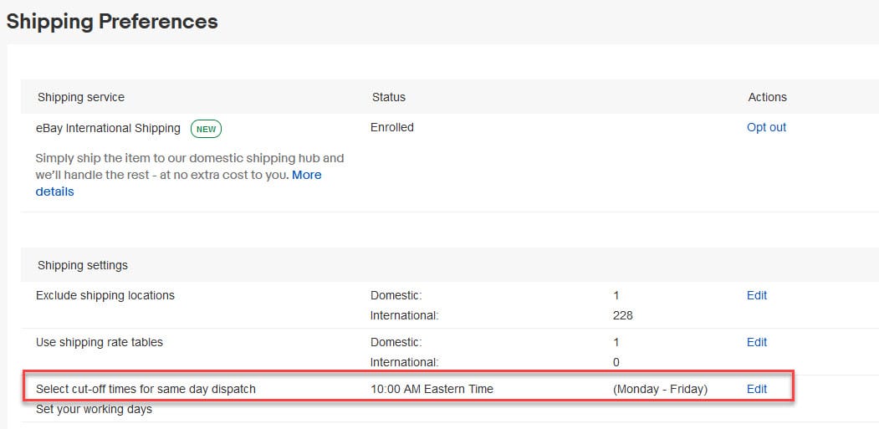Select the Shipping service column header
This screenshot has width=879, height=429.
point(80,97)
